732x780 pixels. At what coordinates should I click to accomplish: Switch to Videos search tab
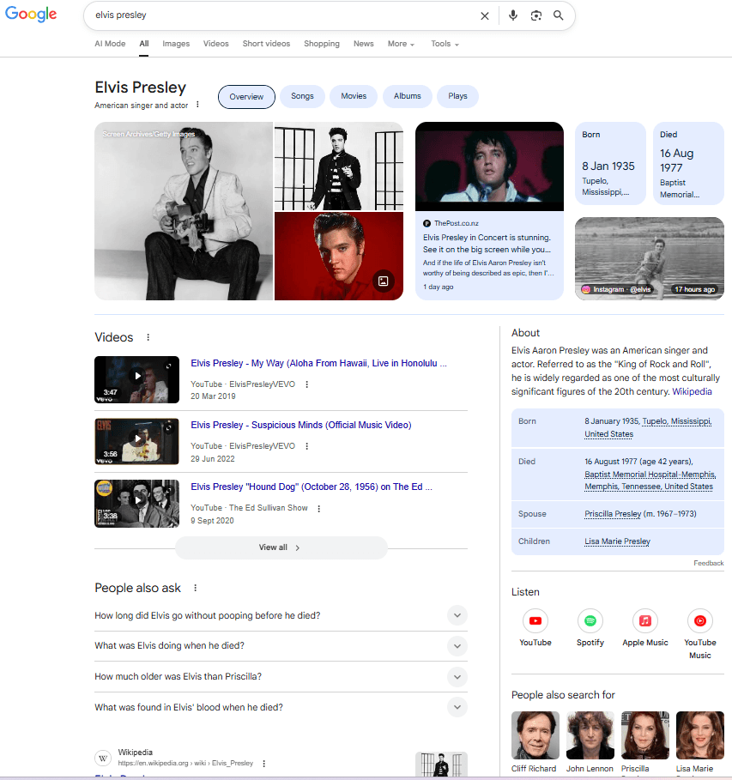[x=216, y=44]
